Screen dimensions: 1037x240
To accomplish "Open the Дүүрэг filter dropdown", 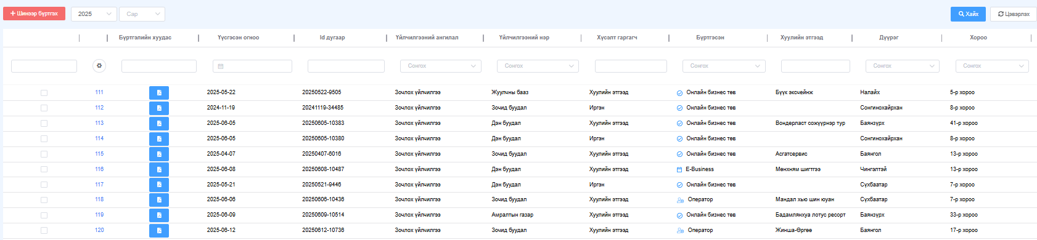I will pyautogui.click(x=903, y=66).
